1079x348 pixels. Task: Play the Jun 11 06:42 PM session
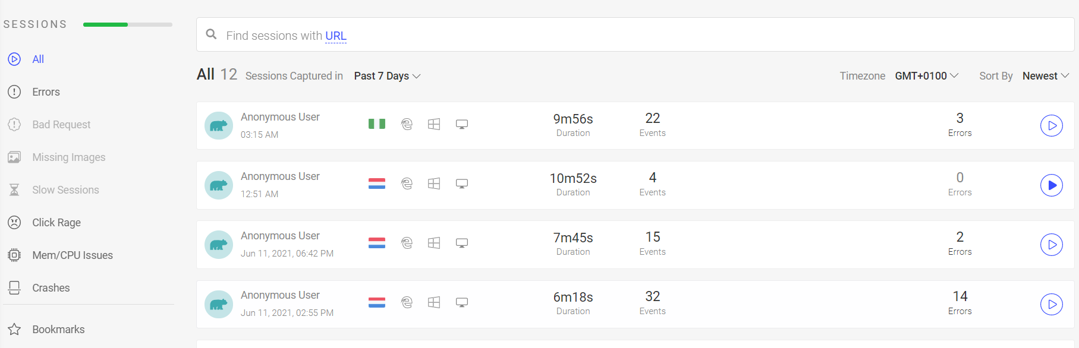tap(1051, 244)
